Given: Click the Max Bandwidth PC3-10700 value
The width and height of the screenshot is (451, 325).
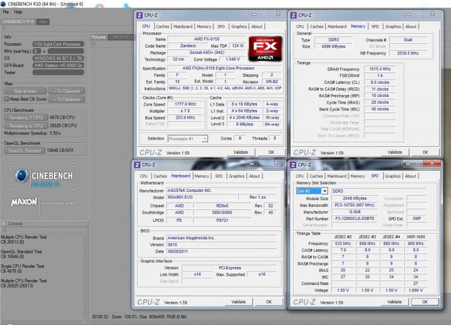Looking at the screenshot, I should coord(355,205).
